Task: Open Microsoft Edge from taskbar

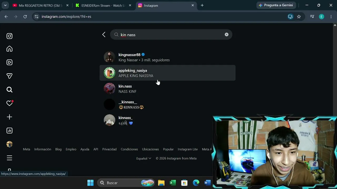Action: (196, 183)
